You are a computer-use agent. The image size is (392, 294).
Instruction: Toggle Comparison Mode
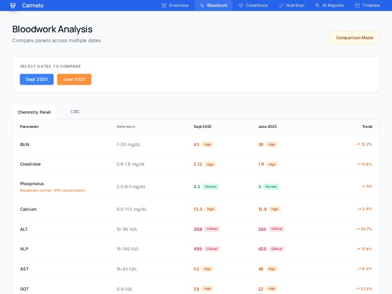coord(354,38)
